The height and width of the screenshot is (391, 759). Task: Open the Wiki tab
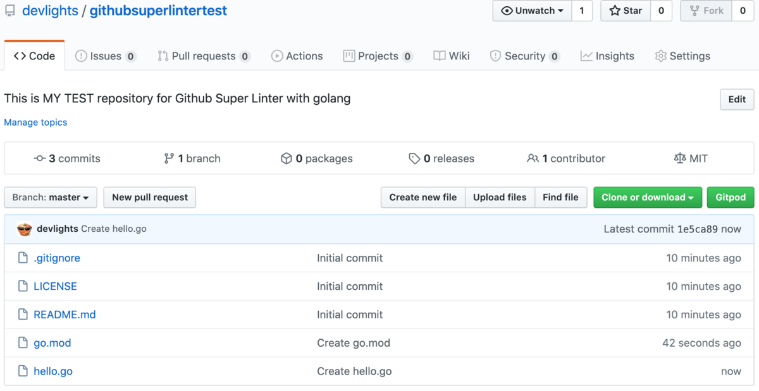452,56
